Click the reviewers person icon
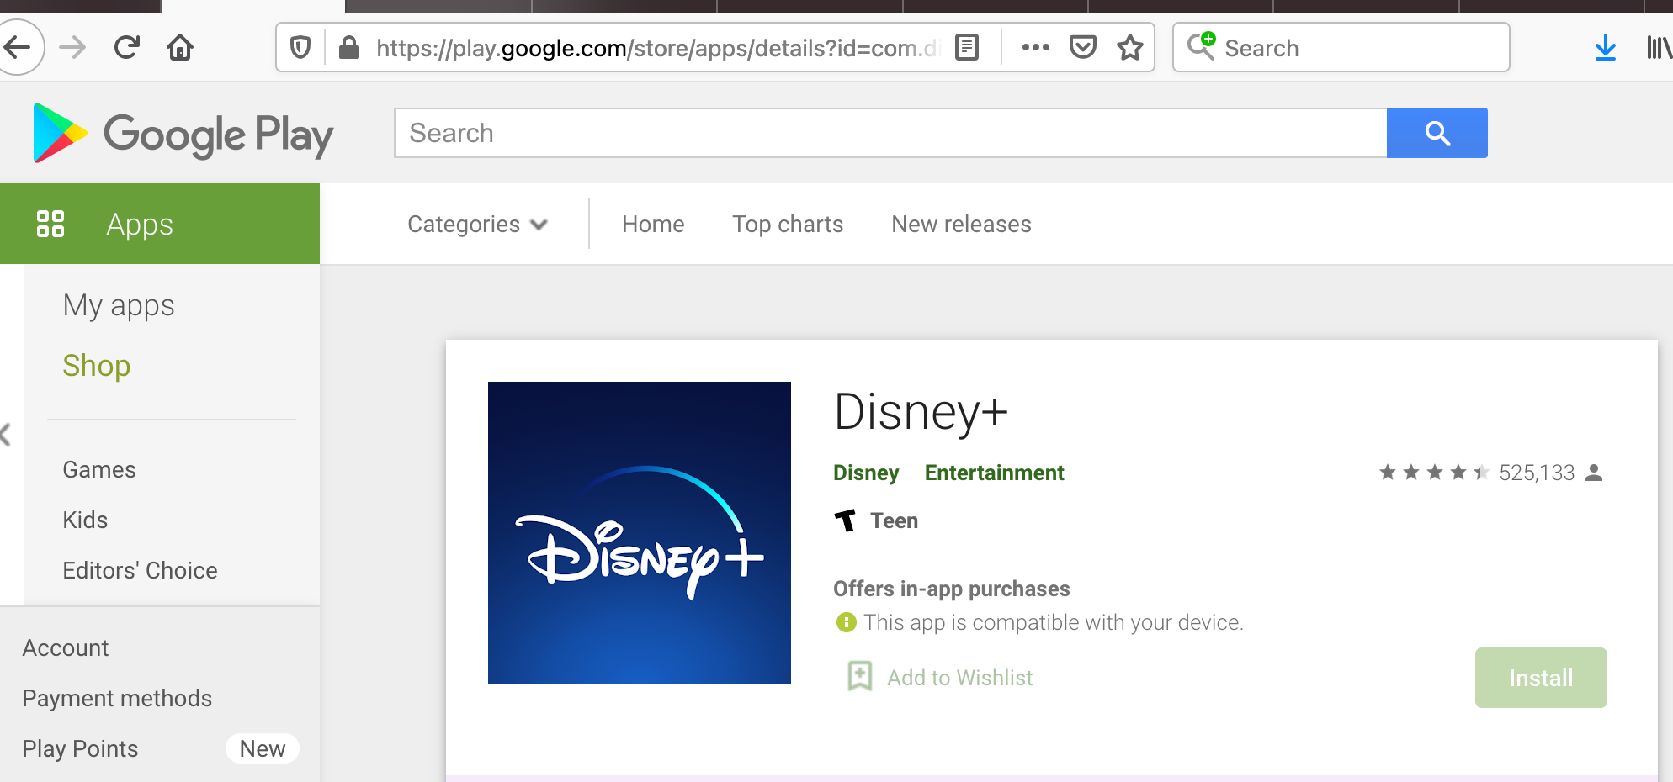Viewport: 1673px width, 782px height. point(1594,473)
